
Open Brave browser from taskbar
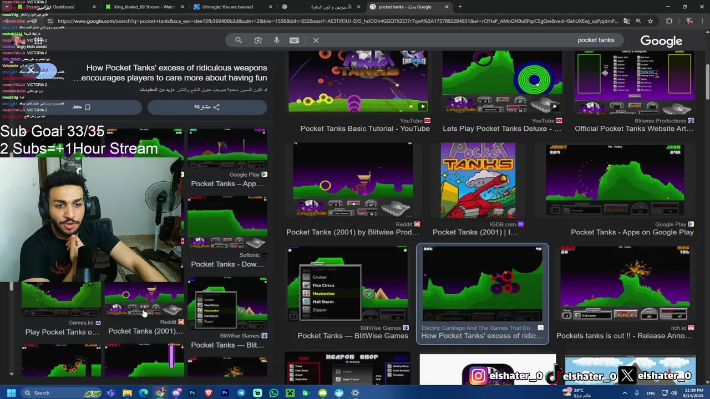click(x=209, y=393)
